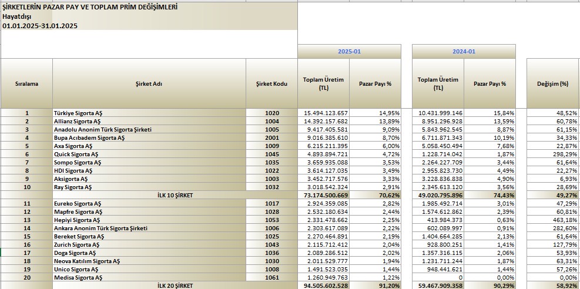Select the HDI Sigorta AŞ cell
This screenshot has height=289, width=580.
click(x=149, y=170)
